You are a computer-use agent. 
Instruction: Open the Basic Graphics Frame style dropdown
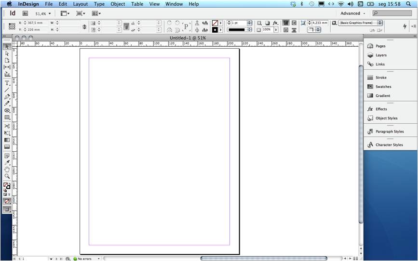[x=361, y=23]
